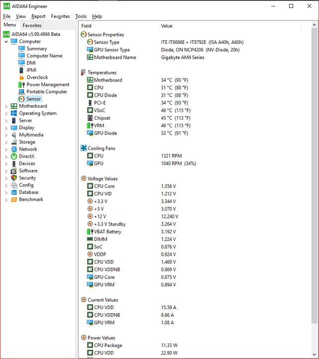Click the scrollbar up arrow

(314, 25)
